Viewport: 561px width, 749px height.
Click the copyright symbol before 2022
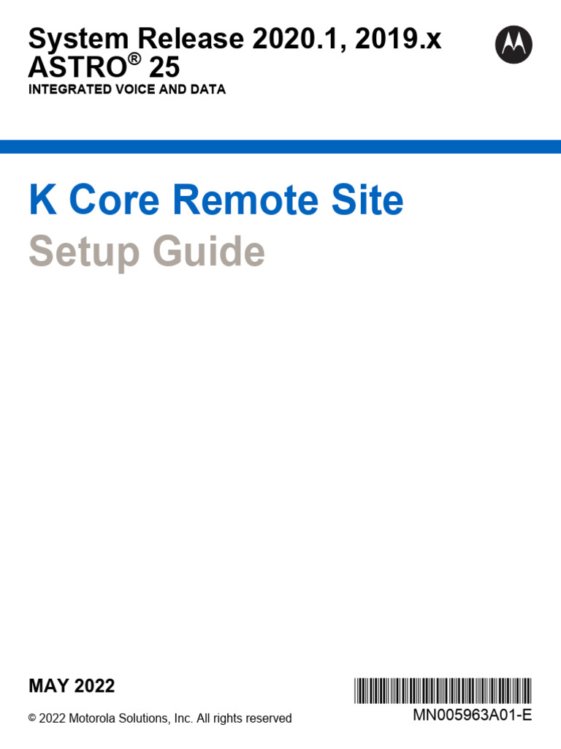(x=32, y=719)
